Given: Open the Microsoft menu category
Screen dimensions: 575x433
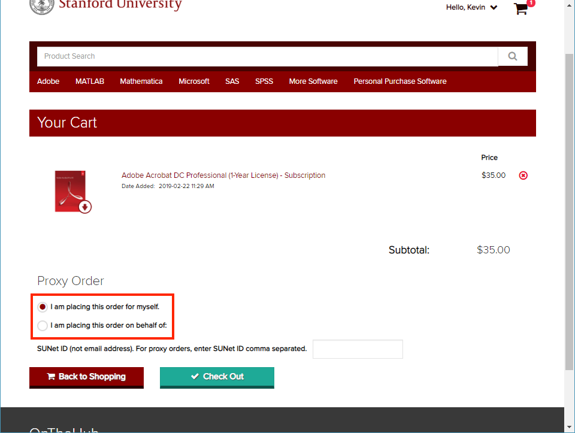Looking at the screenshot, I should tap(194, 81).
